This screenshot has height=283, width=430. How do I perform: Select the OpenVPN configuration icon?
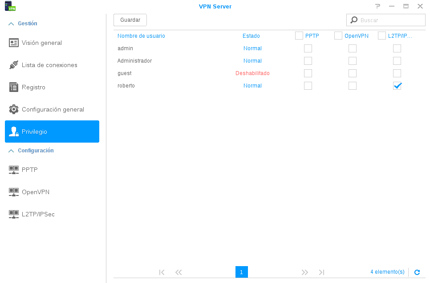pos(14,192)
